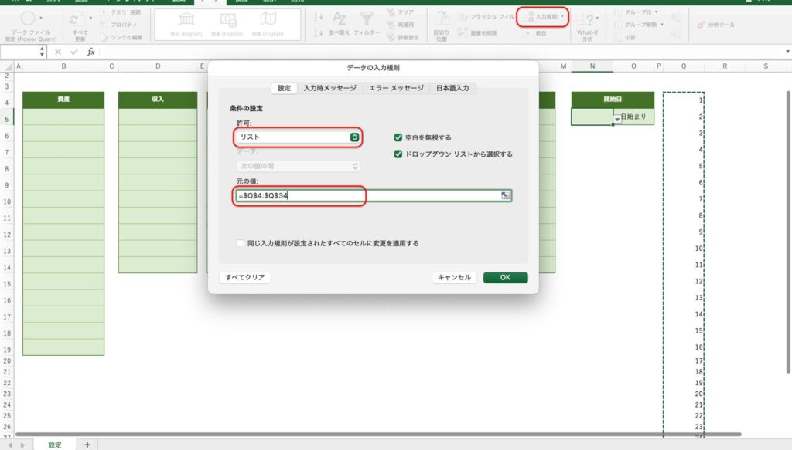This screenshot has height=450, width=792.
Task: Click the 区切り位置 text-to-columns icon
Action: coord(439,20)
